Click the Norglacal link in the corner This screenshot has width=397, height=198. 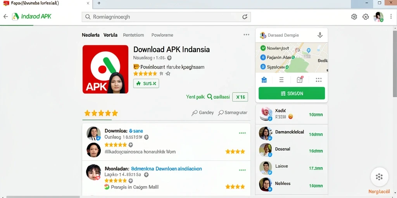(x=380, y=192)
